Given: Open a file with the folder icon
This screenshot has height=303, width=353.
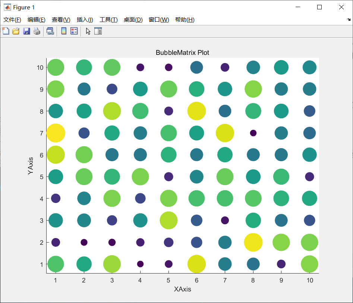Looking at the screenshot, I should (x=16, y=31).
